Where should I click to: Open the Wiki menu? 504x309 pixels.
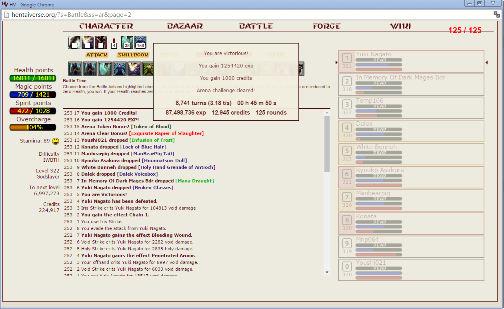(x=400, y=26)
